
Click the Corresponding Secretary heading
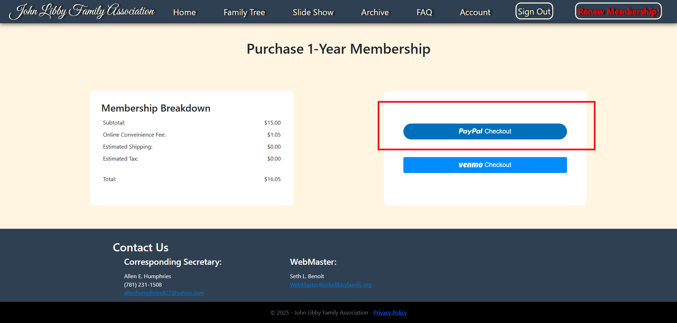tap(173, 262)
